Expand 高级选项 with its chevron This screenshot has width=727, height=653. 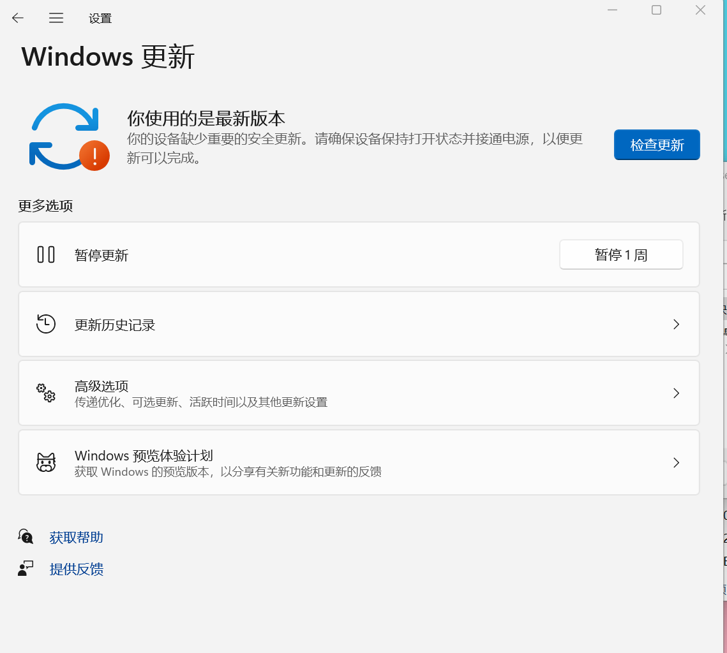[677, 393]
